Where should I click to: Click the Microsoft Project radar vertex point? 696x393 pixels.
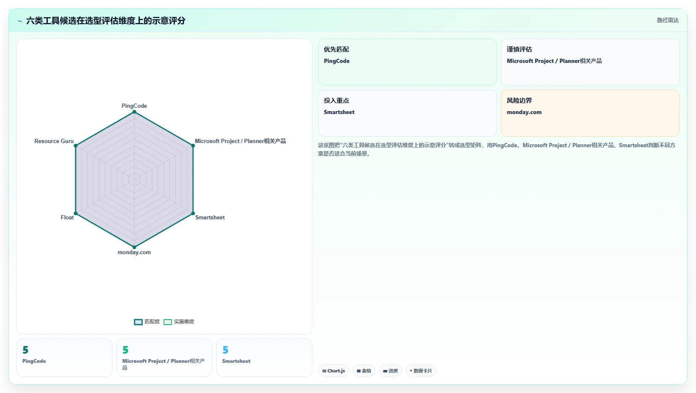coord(193,146)
